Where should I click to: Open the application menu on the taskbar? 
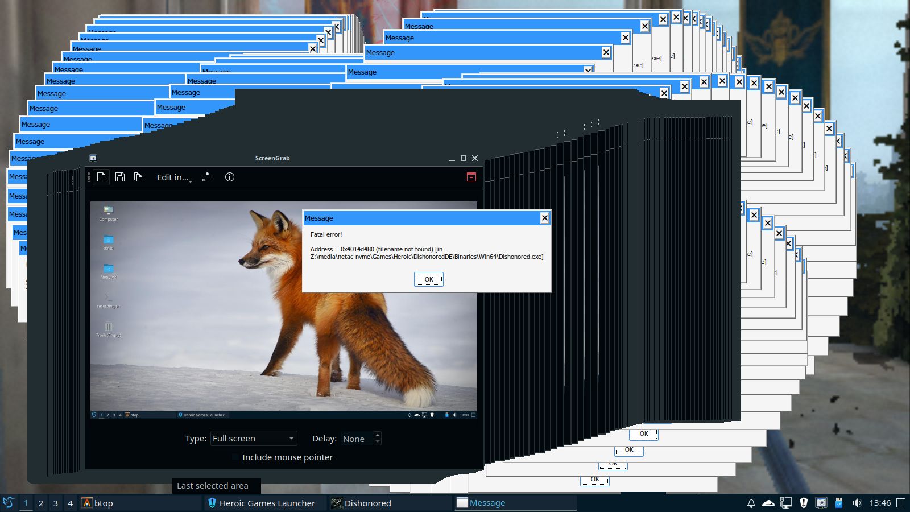click(x=8, y=503)
